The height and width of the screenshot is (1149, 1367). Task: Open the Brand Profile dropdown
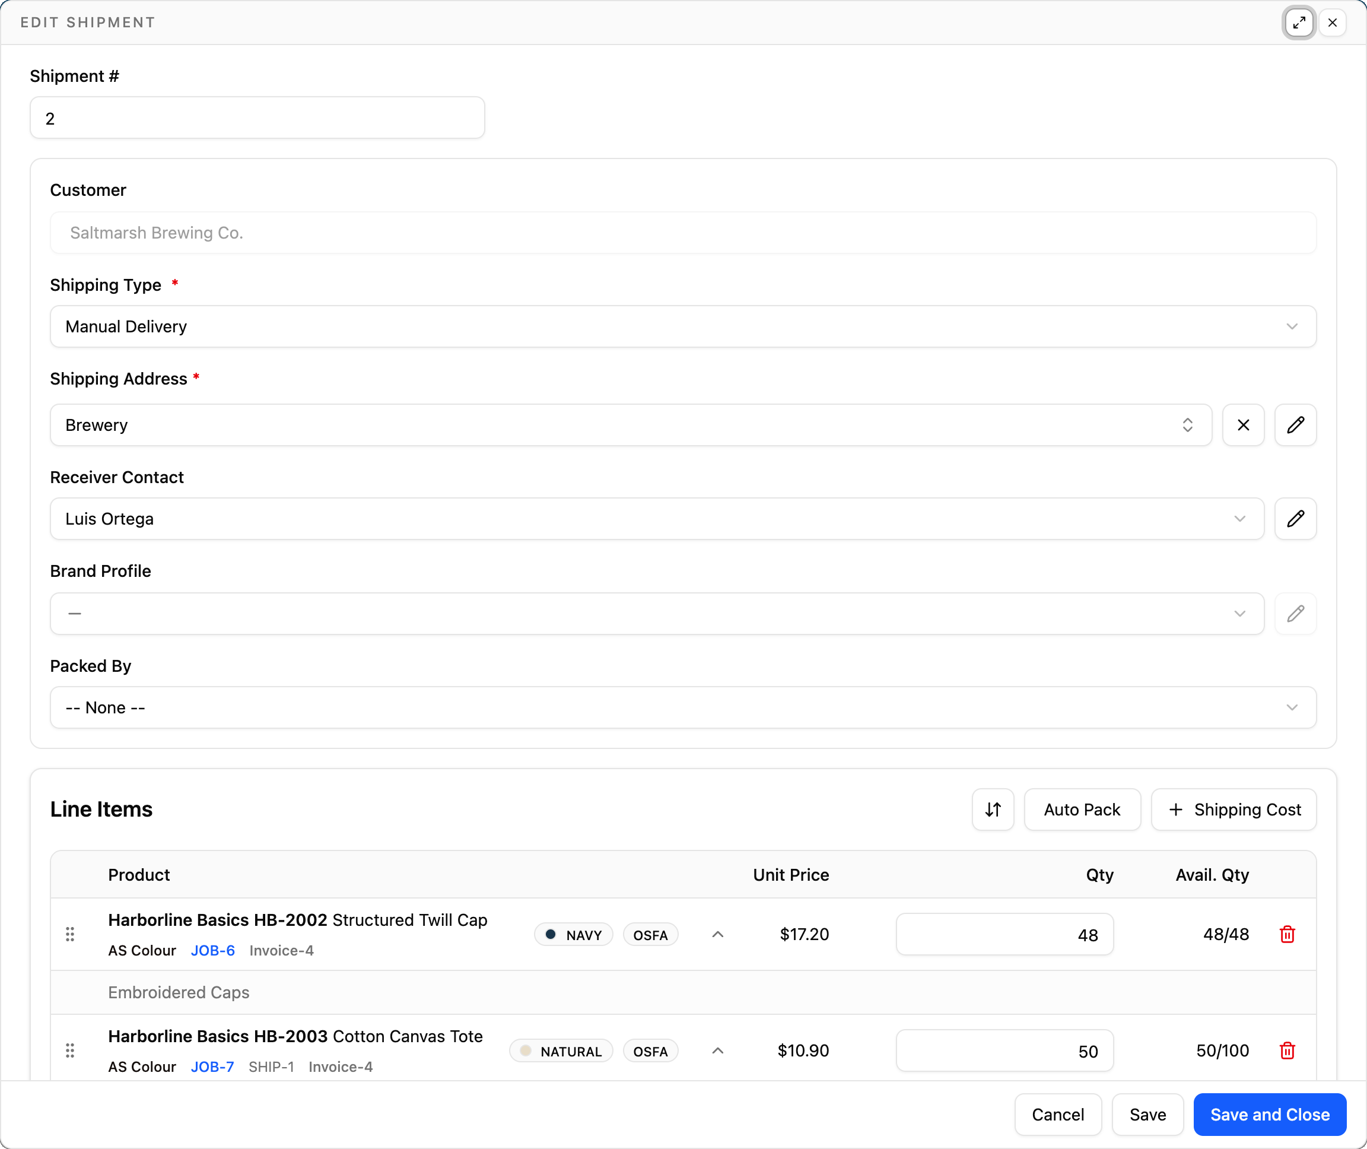coord(656,613)
